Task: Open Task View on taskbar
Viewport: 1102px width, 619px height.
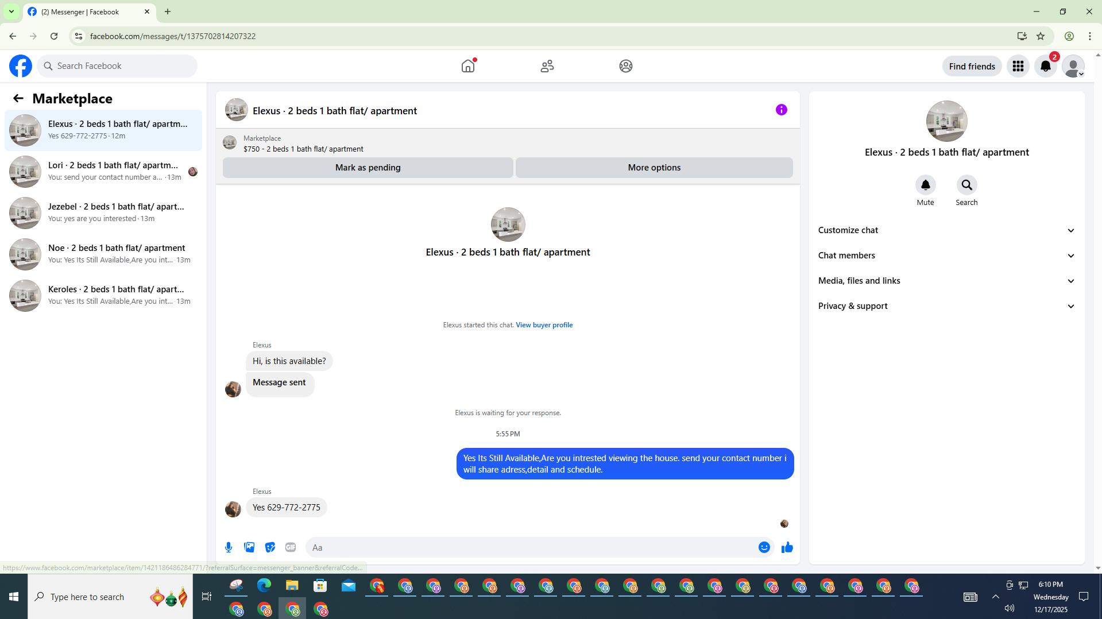Action: pyautogui.click(x=207, y=597)
